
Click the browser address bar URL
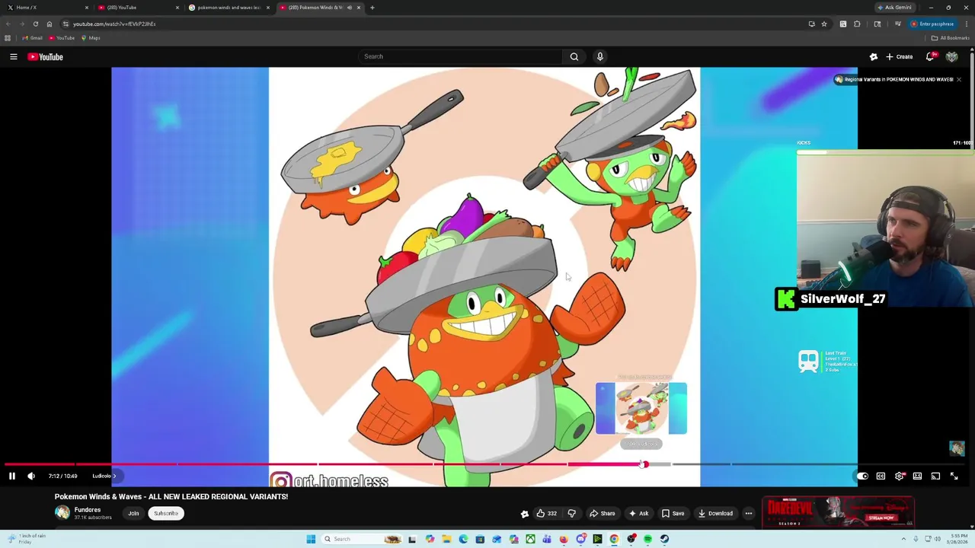click(114, 24)
